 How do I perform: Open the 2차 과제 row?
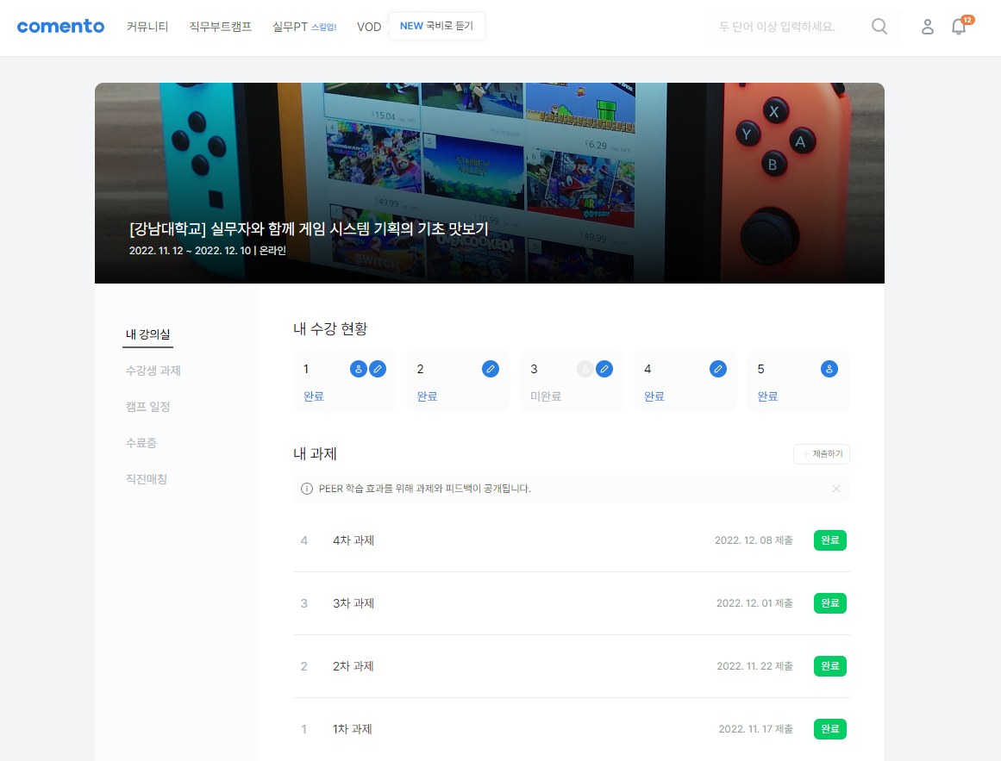click(x=572, y=666)
